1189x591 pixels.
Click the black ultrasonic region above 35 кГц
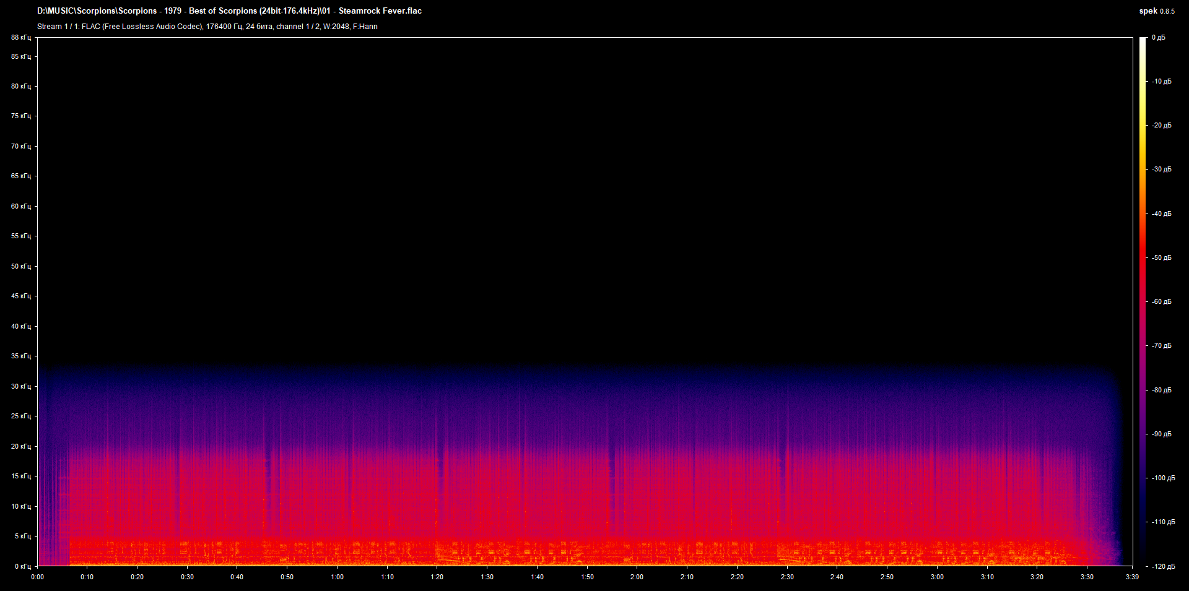[x=557, y=186]
